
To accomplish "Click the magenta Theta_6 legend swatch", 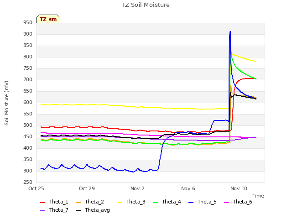I will 226,203.
